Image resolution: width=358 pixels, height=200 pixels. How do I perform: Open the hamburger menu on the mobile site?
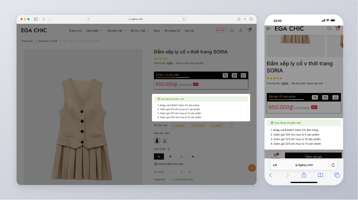[x=269, y=29]
